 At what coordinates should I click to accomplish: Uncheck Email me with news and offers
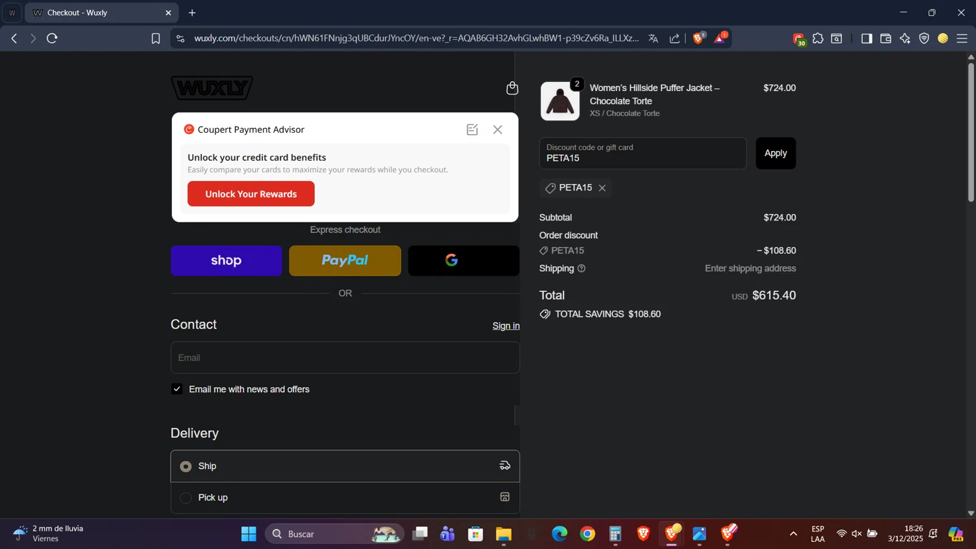click(x=177, y=389)
